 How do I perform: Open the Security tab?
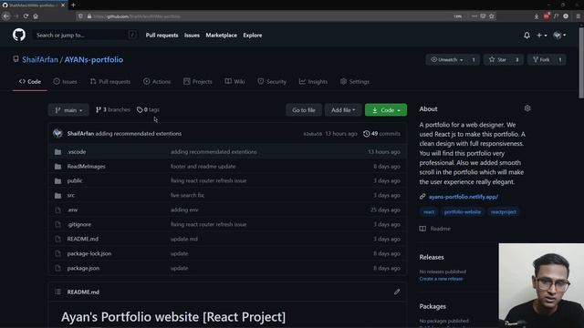[x=272, y=81]
